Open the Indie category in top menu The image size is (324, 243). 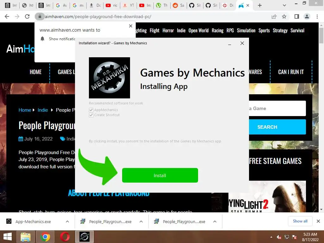pyautogui.click(x=181, y=31)
